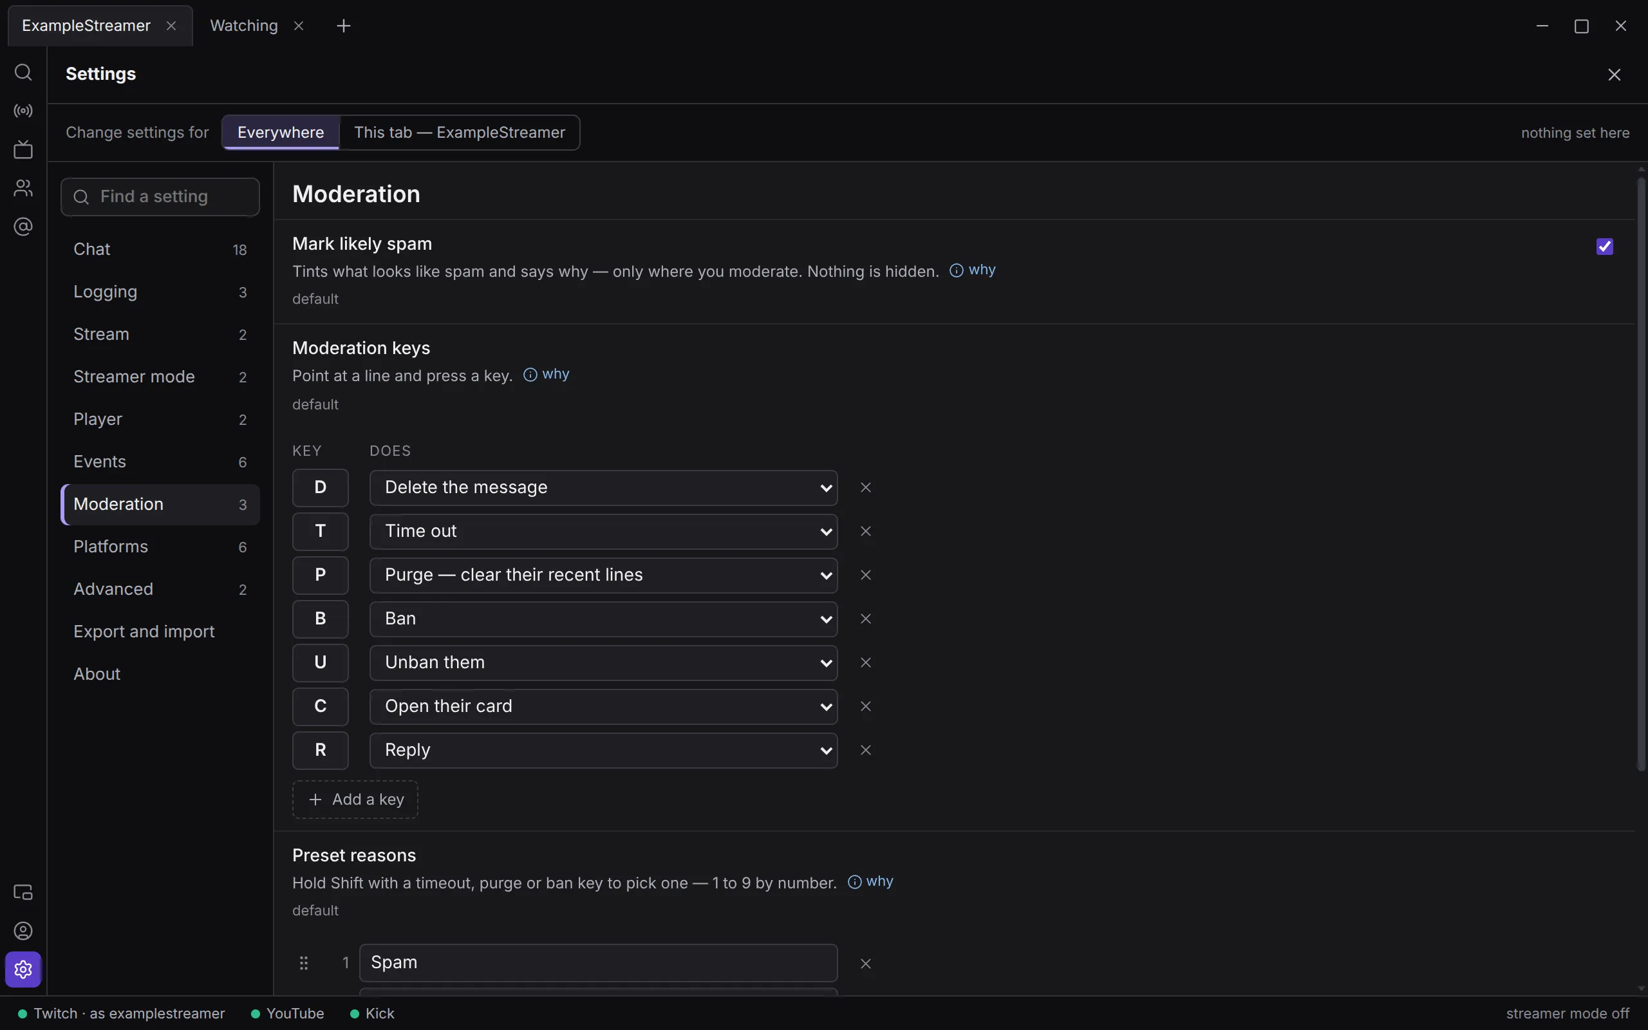Open the mentions at-sign icon in the sidebar

(x=23, y=227)
